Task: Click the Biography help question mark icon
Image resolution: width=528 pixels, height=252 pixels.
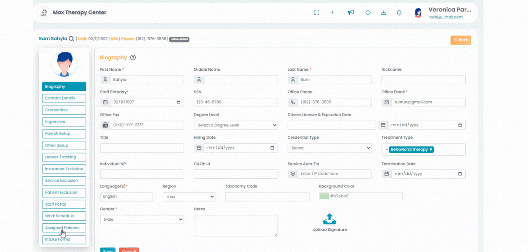Action: pos(133,58)
